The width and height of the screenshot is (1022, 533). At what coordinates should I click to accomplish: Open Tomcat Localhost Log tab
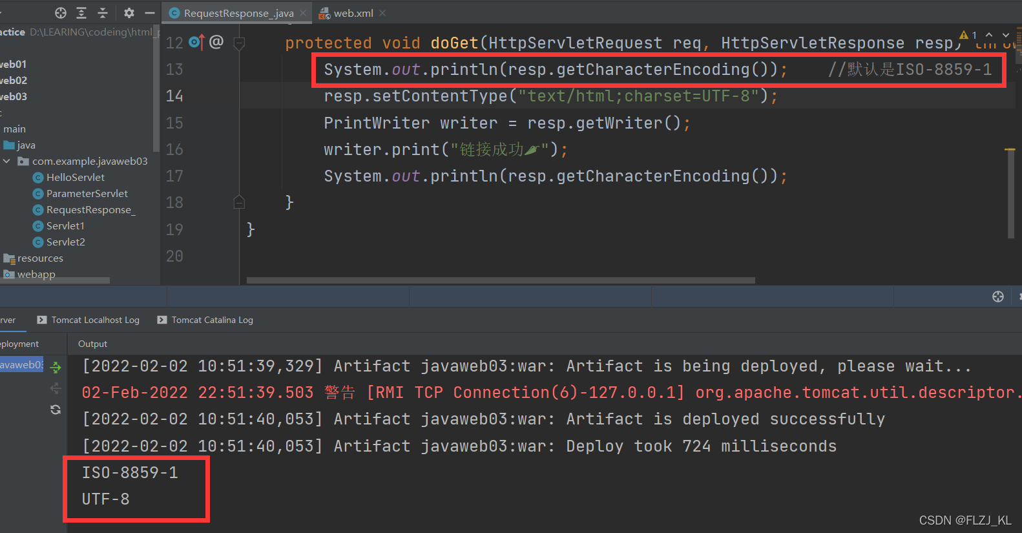pyautogui.click(x=89, y=320)
